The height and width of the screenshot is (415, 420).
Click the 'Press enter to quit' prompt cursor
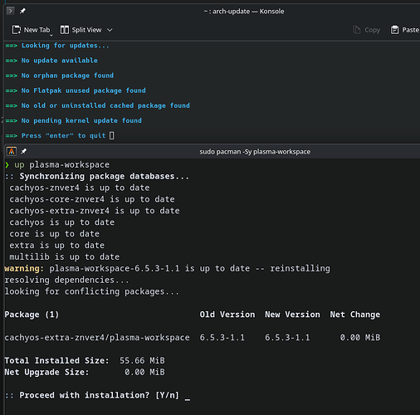112,135
